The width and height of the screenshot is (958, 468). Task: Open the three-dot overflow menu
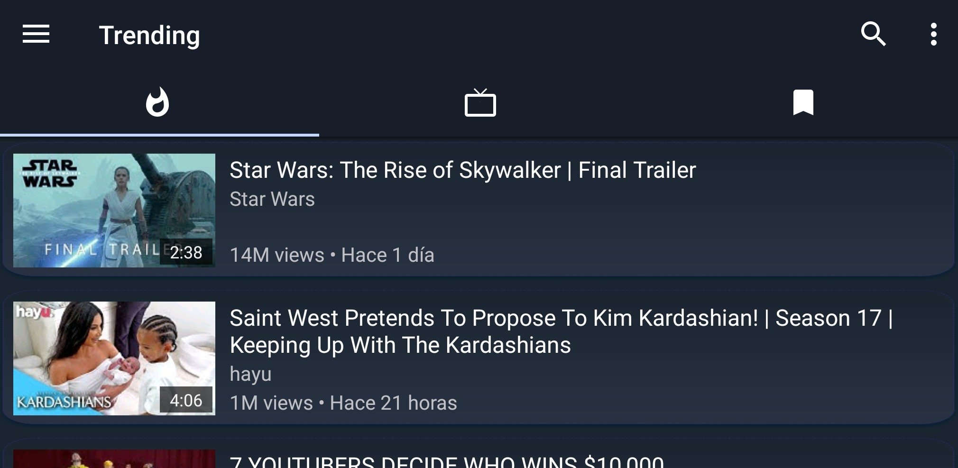(933, 34)
